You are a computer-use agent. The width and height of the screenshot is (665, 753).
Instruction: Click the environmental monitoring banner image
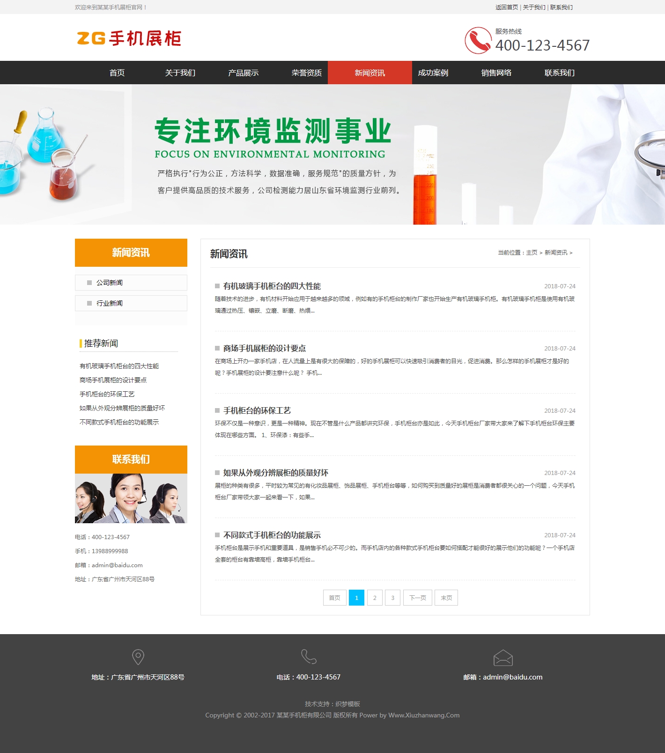pos(332,154)
